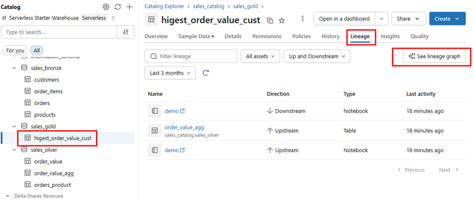The width and height of the screenshot is (474, 205).
Task: Click table icon in order_value_agg row
Action: tap(154, 131)
